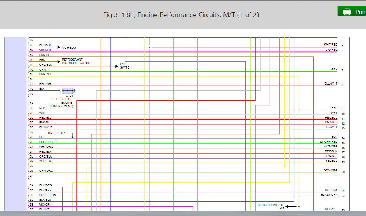
Task: Click the 'PNK/BLU' label beside pin 2E
Action: pos(45,122)
